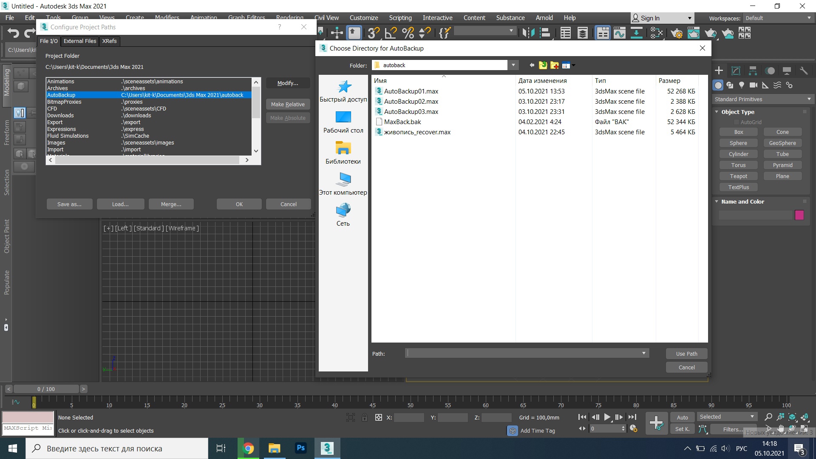Viewport: 816px width, 459px height.
Task: Open the Utilities wrench icon
Action: point(804,71)
